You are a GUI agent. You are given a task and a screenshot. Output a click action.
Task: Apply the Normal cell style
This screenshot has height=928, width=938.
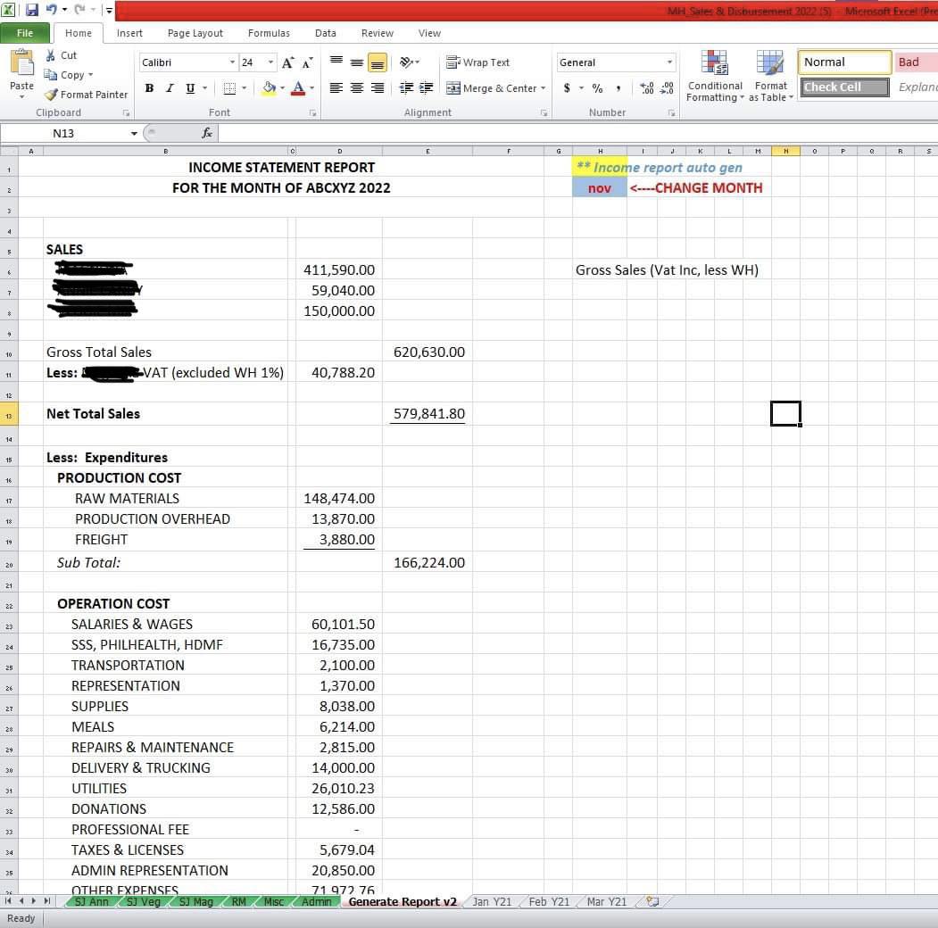pos(844,62)
